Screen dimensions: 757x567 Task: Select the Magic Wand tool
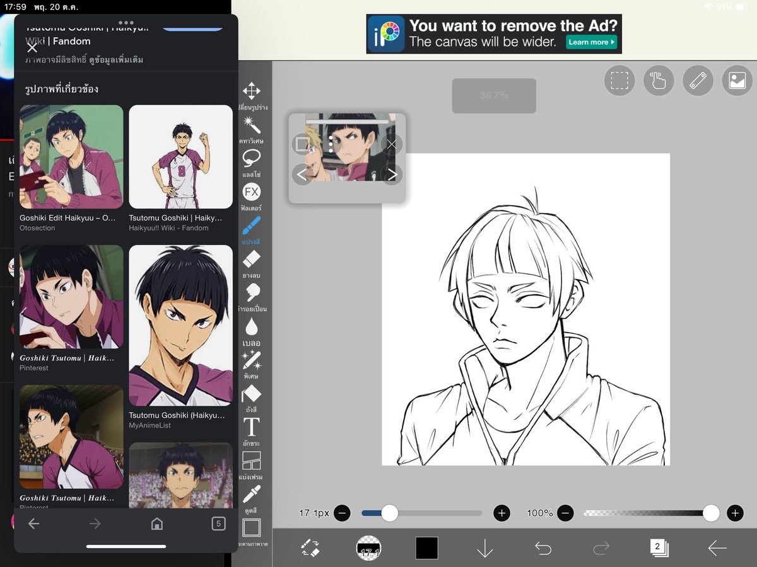click(x=252, y=125)
